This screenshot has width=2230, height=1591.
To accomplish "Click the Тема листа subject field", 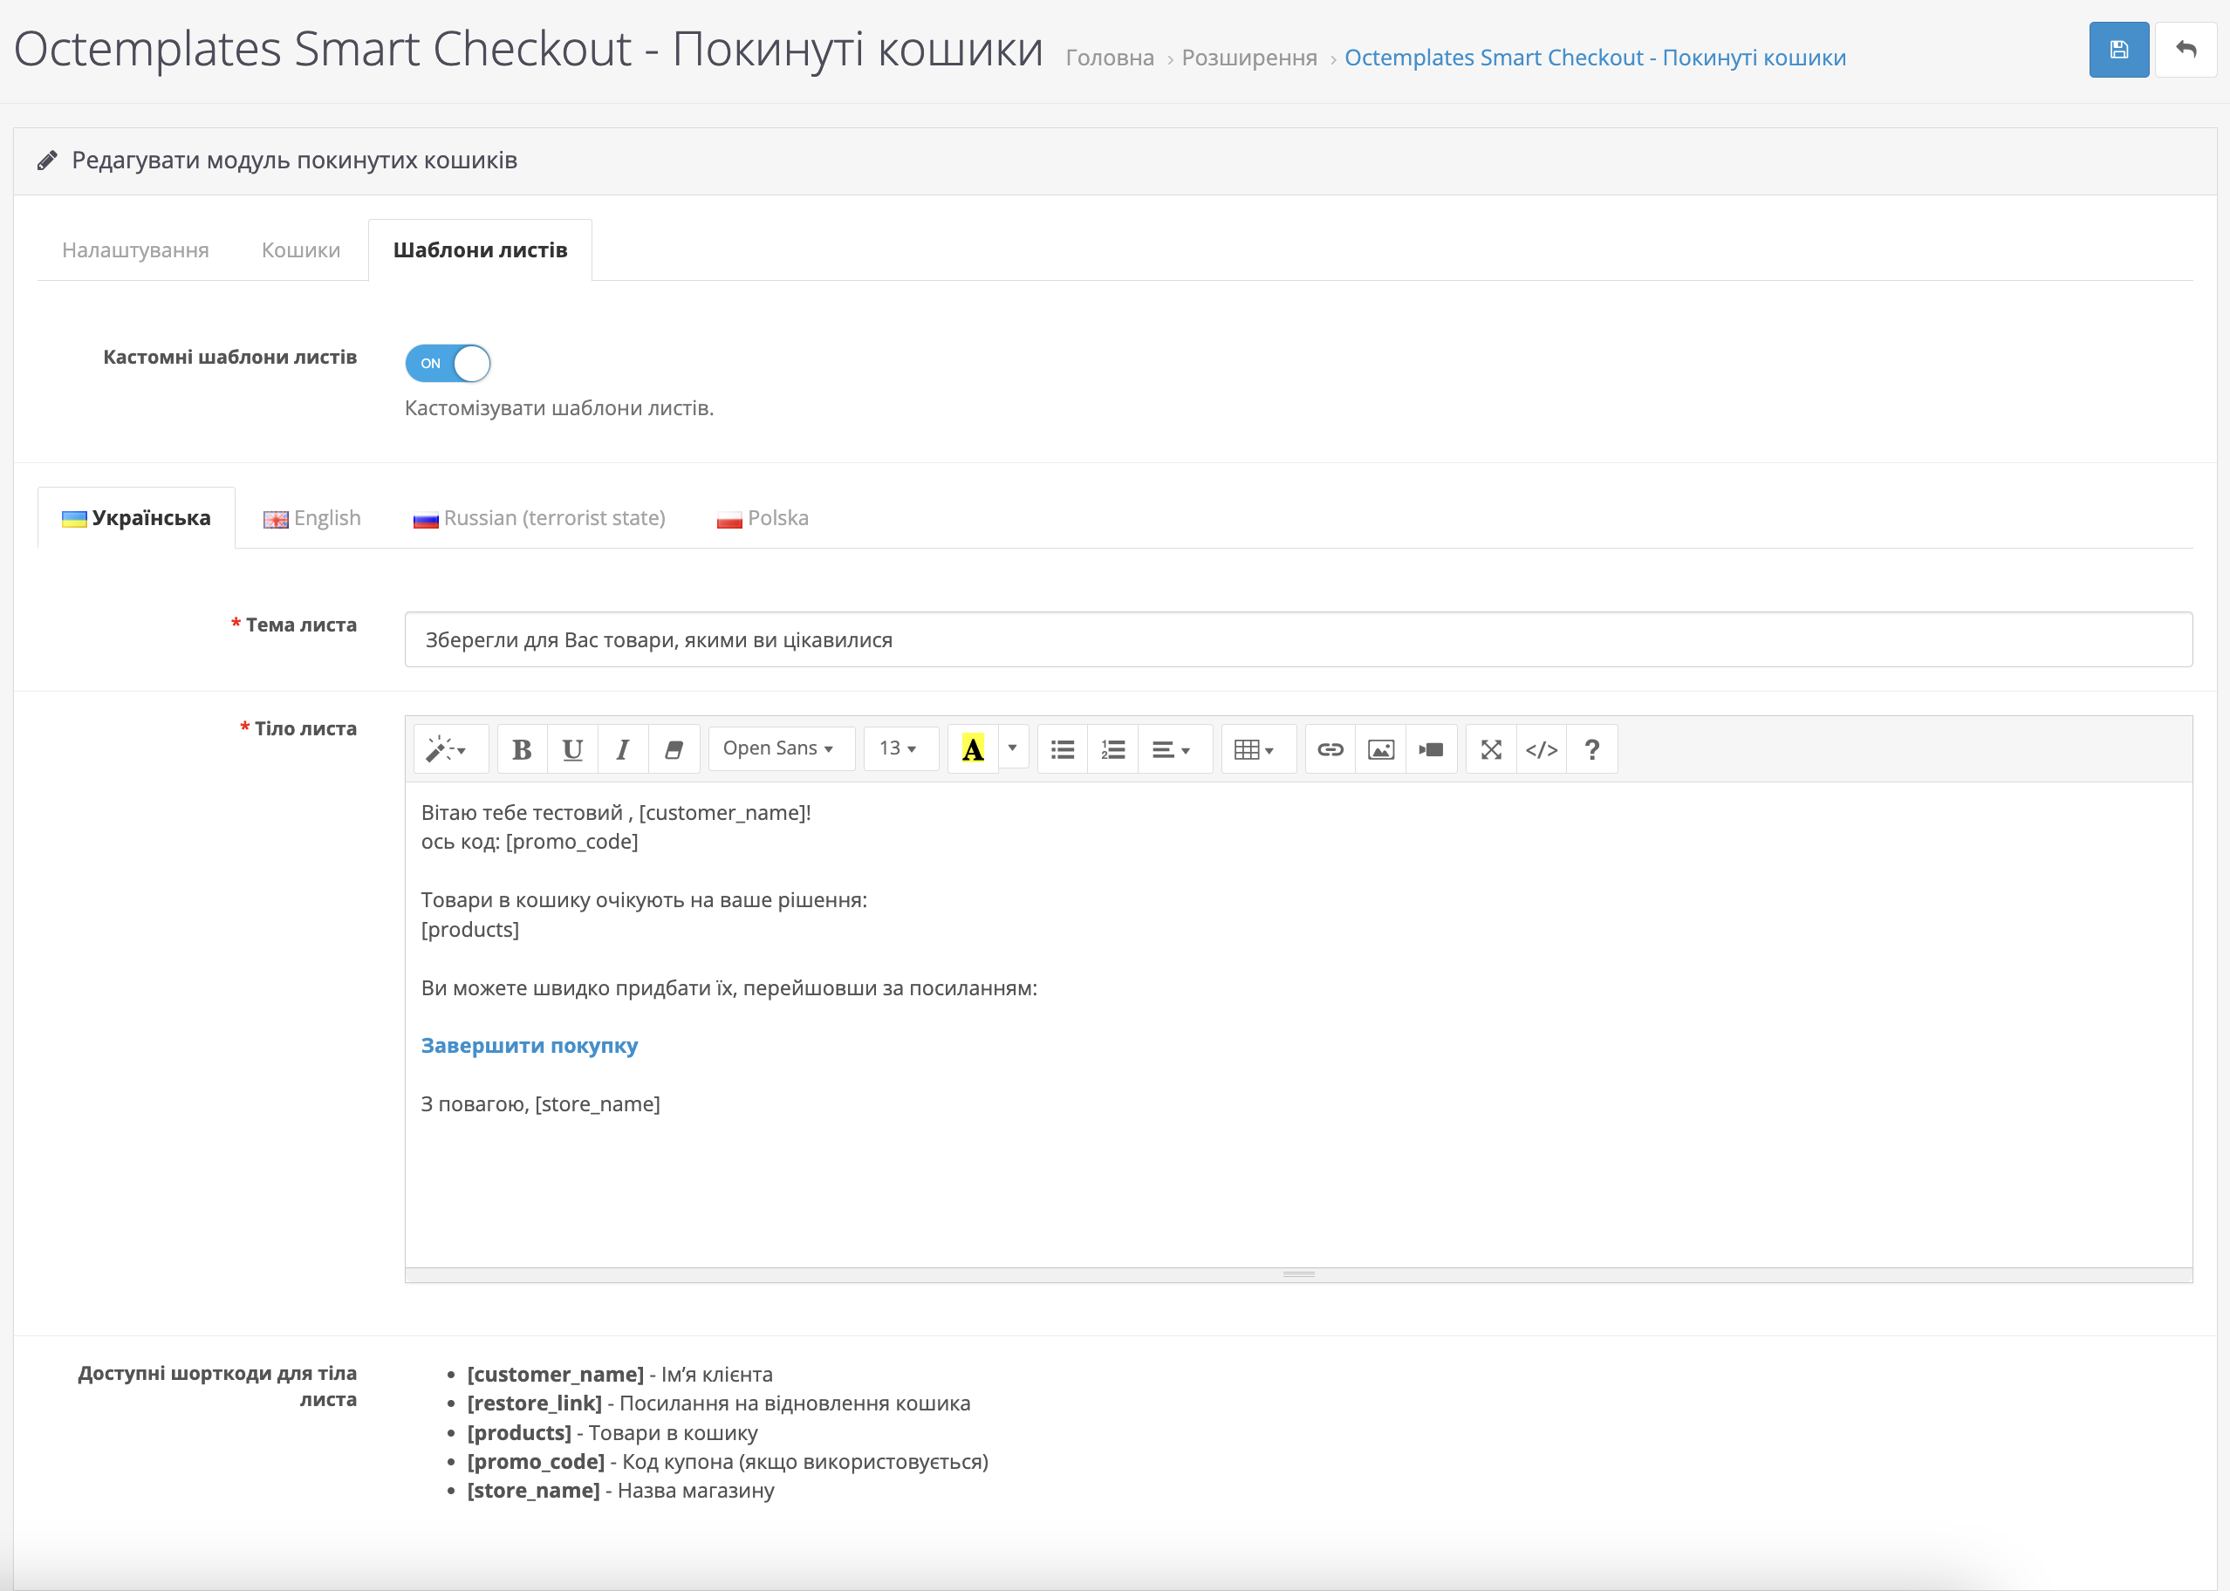I will tap(1297, 639).
